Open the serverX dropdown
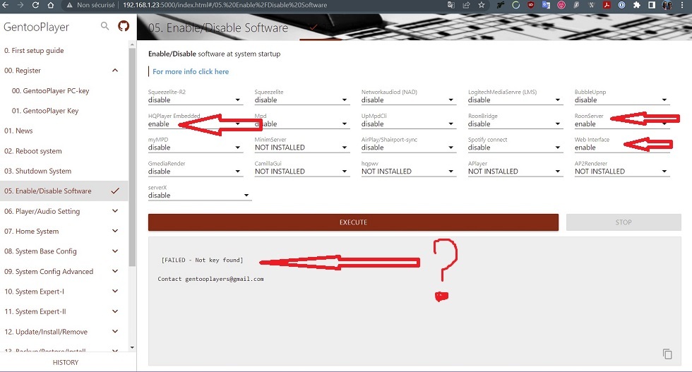The height and width of the screenshot is (372, 692). (x=199, y=195)
